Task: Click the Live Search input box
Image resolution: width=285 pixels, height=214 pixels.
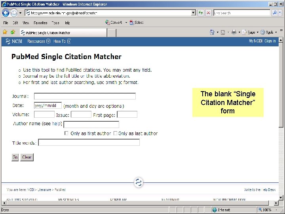Action: [x=242, y=13]
